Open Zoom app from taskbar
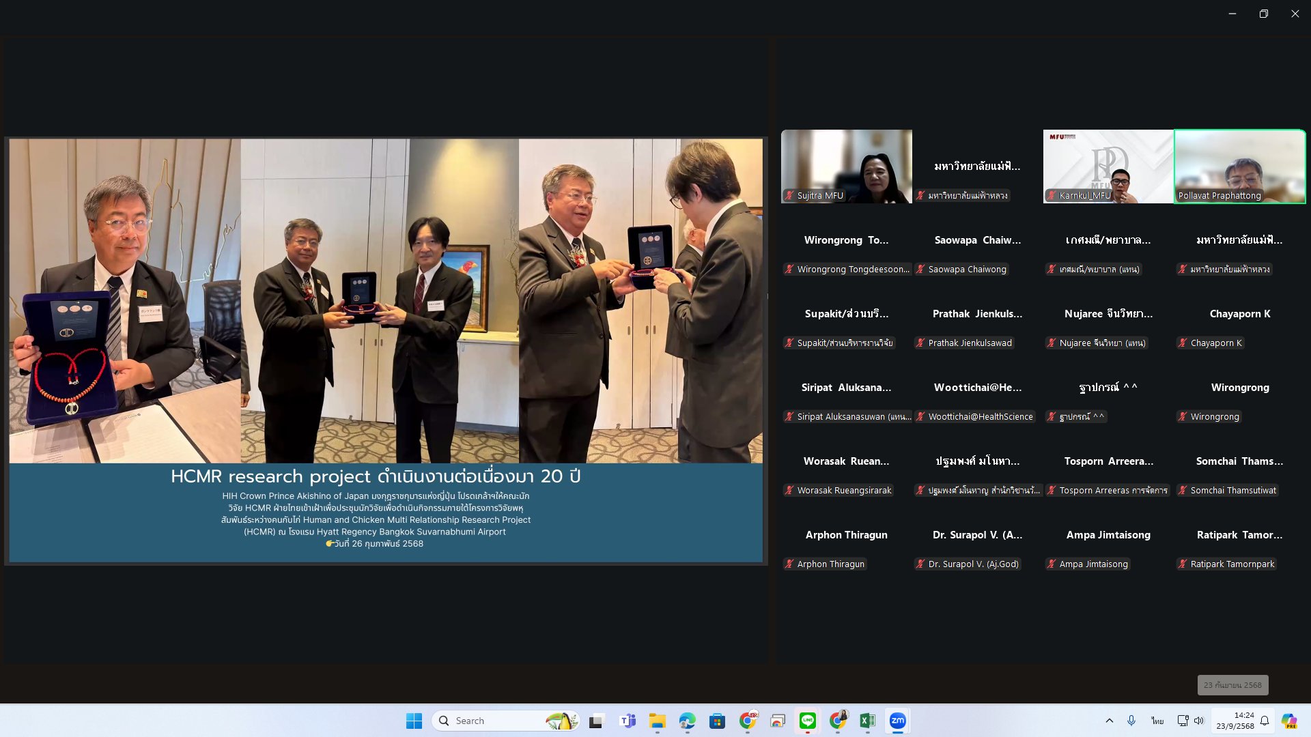 pos(897,721)
